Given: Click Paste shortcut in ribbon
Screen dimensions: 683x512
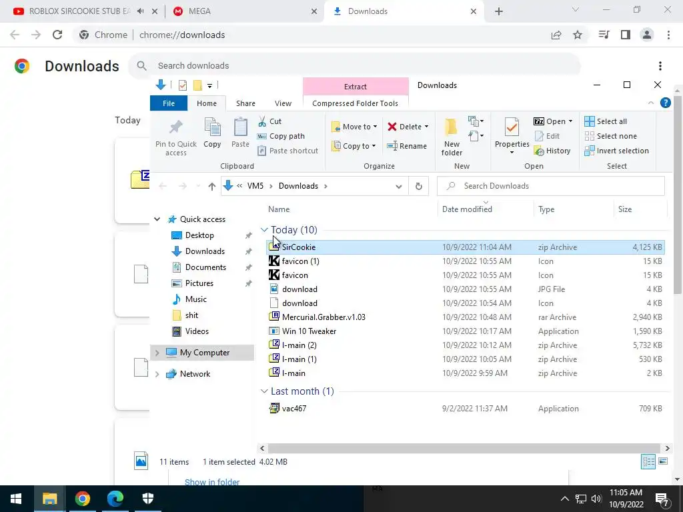Looking at the screenshot, I should tap(288, 151).
